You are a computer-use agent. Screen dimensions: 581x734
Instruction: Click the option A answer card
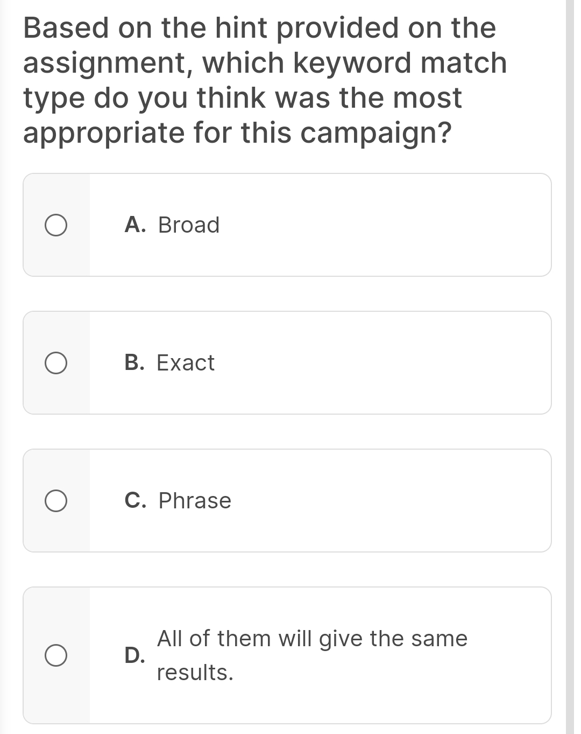[287, 225]
